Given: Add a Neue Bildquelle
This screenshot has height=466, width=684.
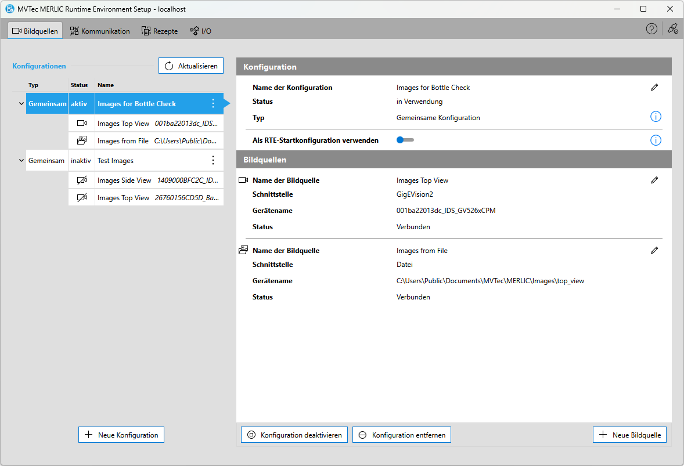Looking at the screenshot, I should [630, 435].
